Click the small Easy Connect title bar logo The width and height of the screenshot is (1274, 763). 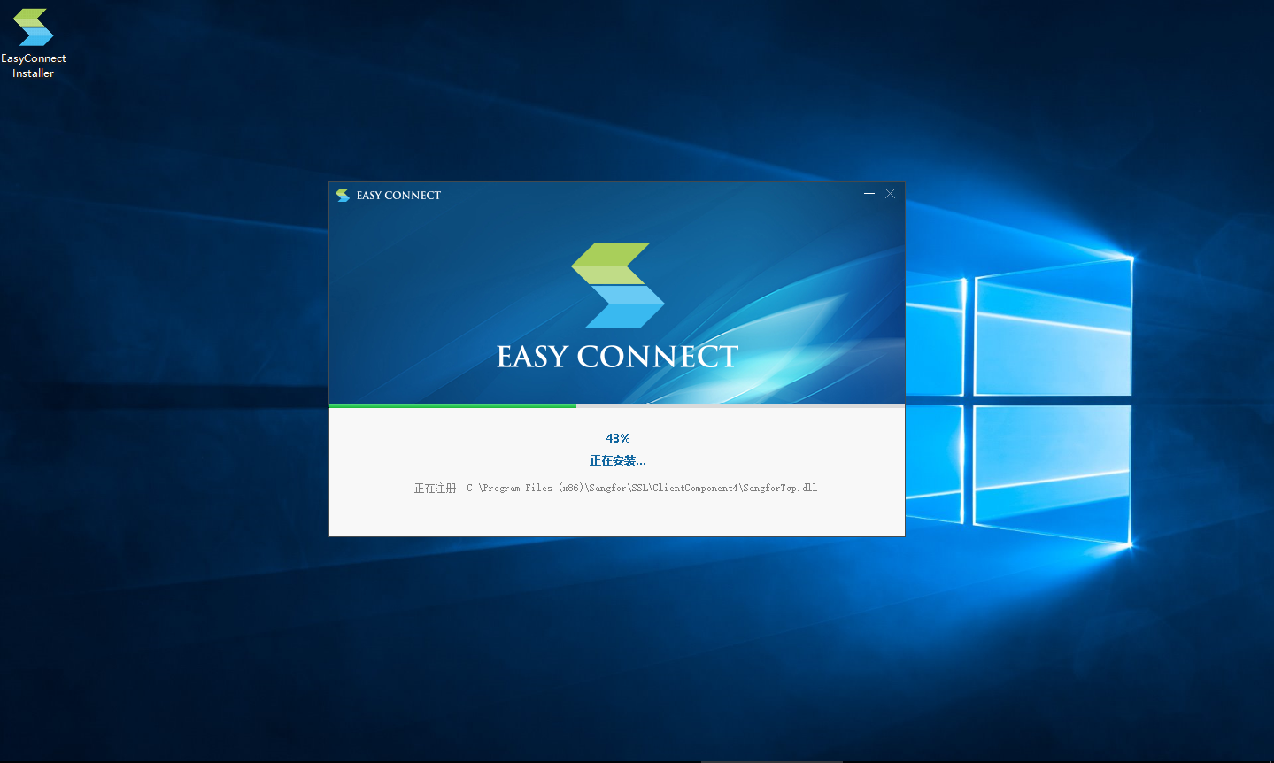pyautogui.click(x=343, y=195)
